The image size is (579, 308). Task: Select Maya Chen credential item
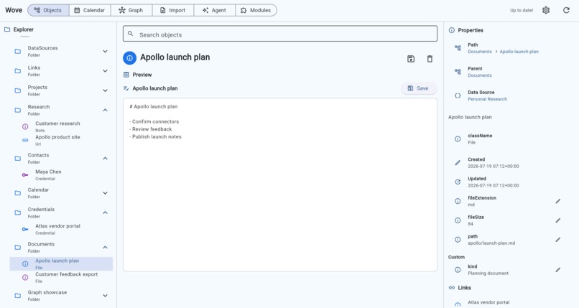[x=61, y=175]
